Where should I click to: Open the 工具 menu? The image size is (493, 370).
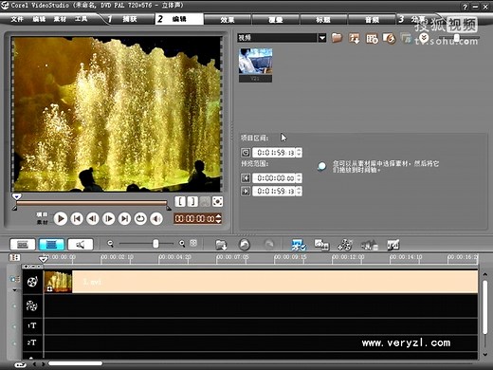(x=81, y=19)
